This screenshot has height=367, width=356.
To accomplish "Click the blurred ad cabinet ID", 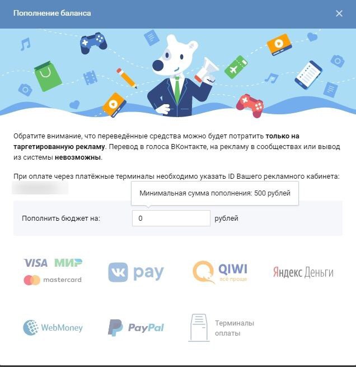I will (40, 188).
